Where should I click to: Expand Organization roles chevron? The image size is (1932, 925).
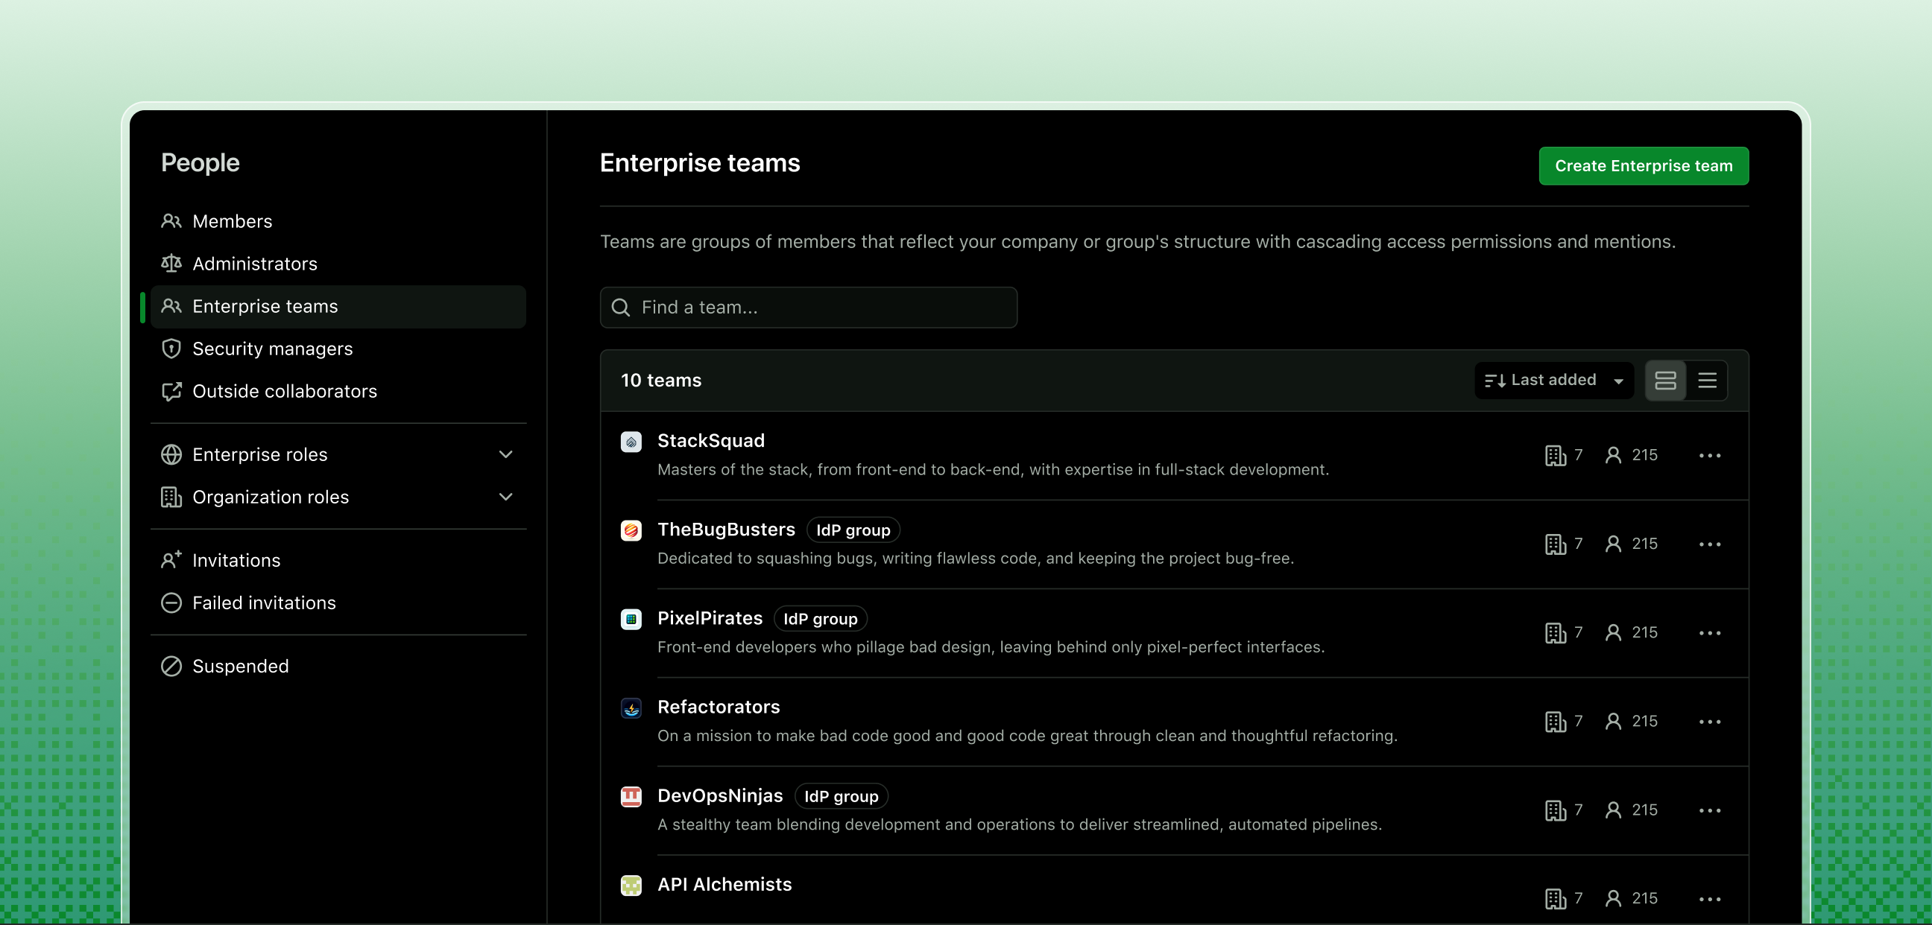click(506, 497)
